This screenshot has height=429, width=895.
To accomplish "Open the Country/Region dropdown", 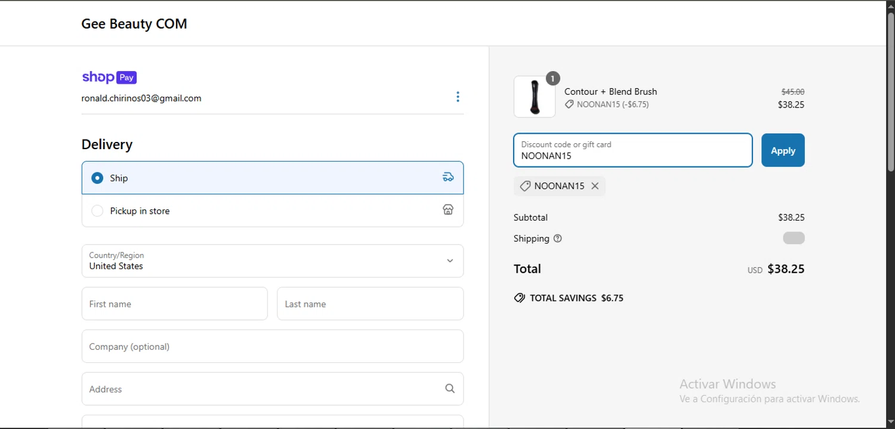I will point(273,261).
